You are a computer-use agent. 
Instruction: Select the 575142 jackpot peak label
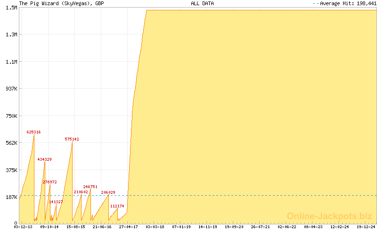[x=72, y=139]
